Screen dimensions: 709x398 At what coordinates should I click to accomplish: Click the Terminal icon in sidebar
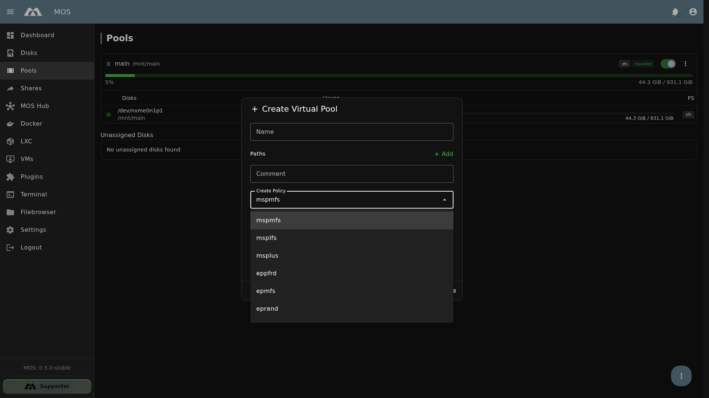click(10, 195)
